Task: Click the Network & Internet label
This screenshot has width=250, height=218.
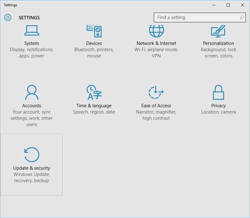Action: tap(156, 43)
